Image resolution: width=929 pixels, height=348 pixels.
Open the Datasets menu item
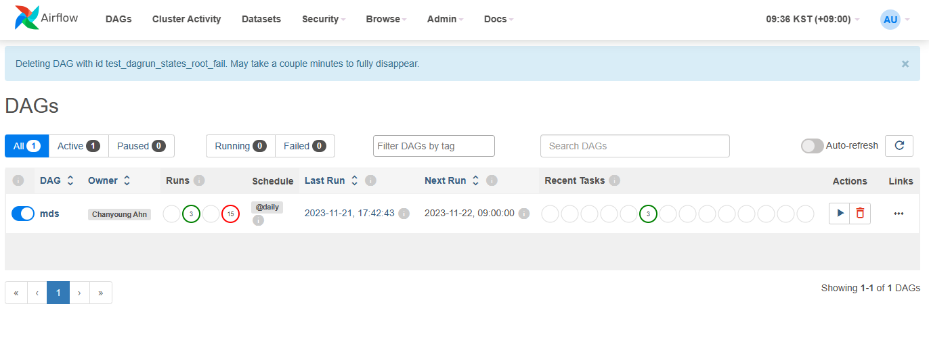coord(261,19)
